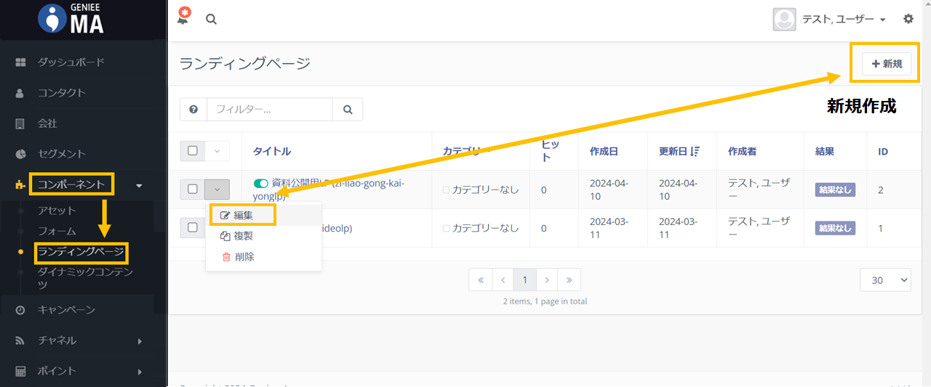Click the 新規 button

click(886, 64)
